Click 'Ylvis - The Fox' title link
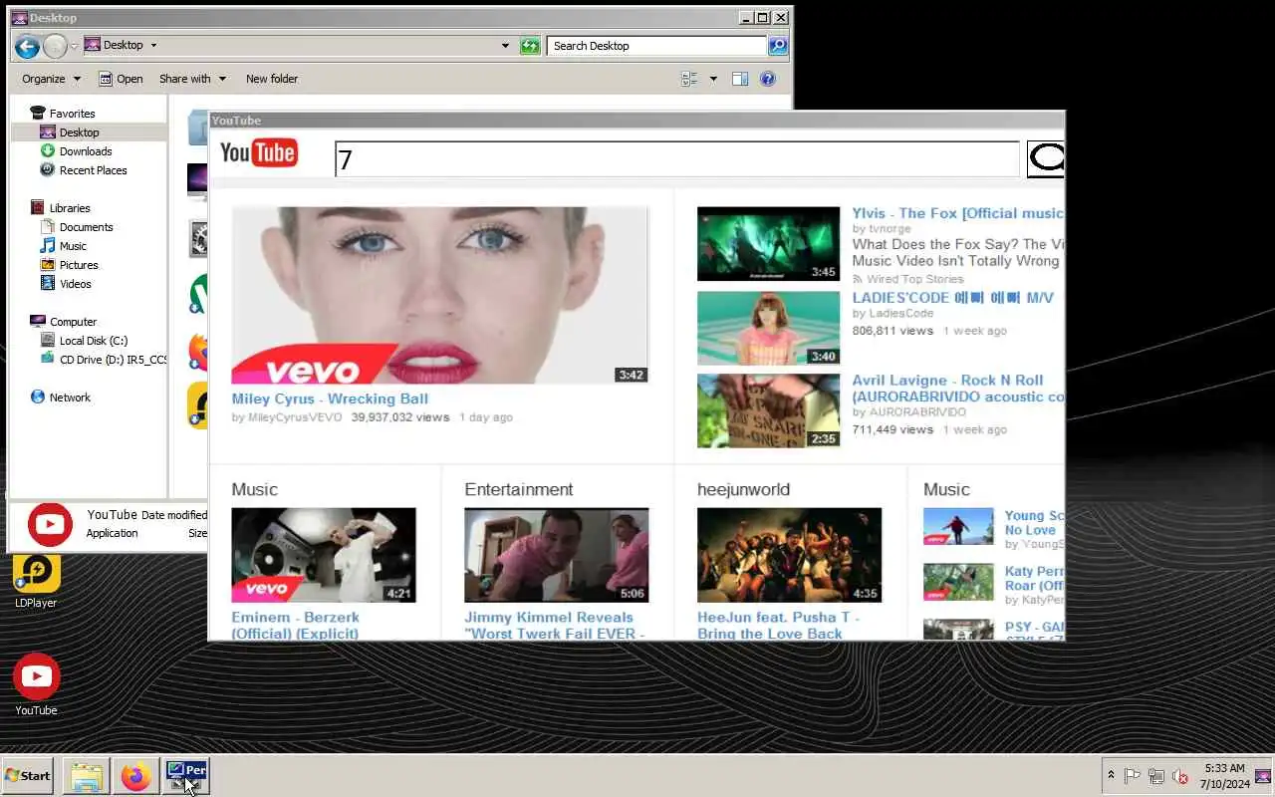The image size is (1275, 797). coord(957,213)
